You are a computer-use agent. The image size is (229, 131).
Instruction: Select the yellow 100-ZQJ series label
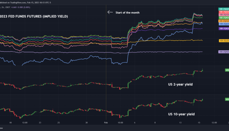(224, 41)
